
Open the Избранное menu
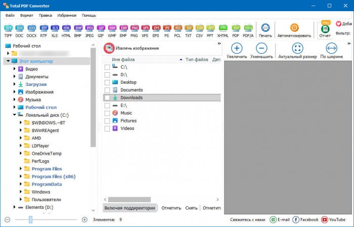click(67, 15)
